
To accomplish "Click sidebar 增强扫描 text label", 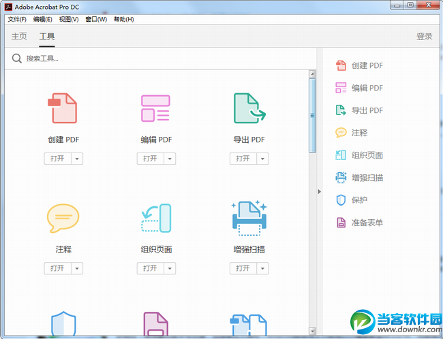I will coord(367,178).
